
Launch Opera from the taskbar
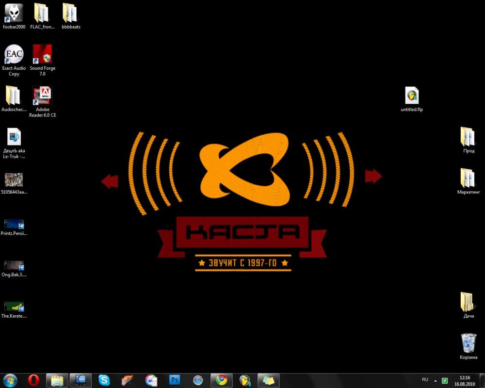34,380
